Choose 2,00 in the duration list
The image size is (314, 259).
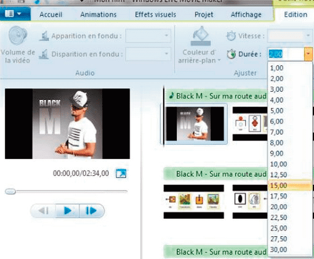pos(290,78)
